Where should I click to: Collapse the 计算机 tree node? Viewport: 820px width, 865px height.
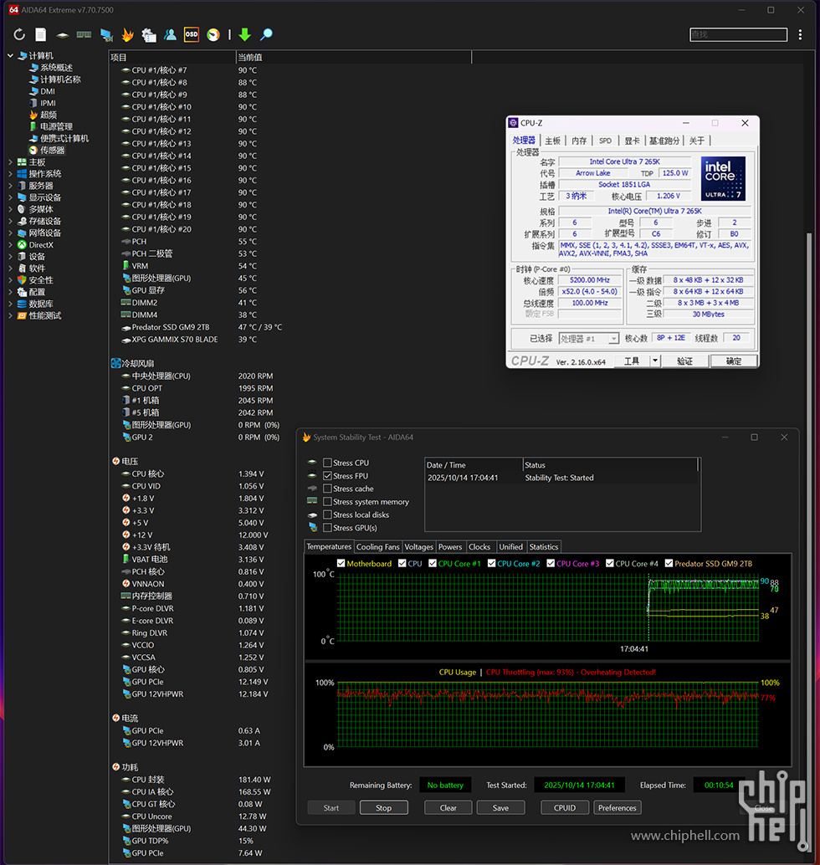coord(10,56)
